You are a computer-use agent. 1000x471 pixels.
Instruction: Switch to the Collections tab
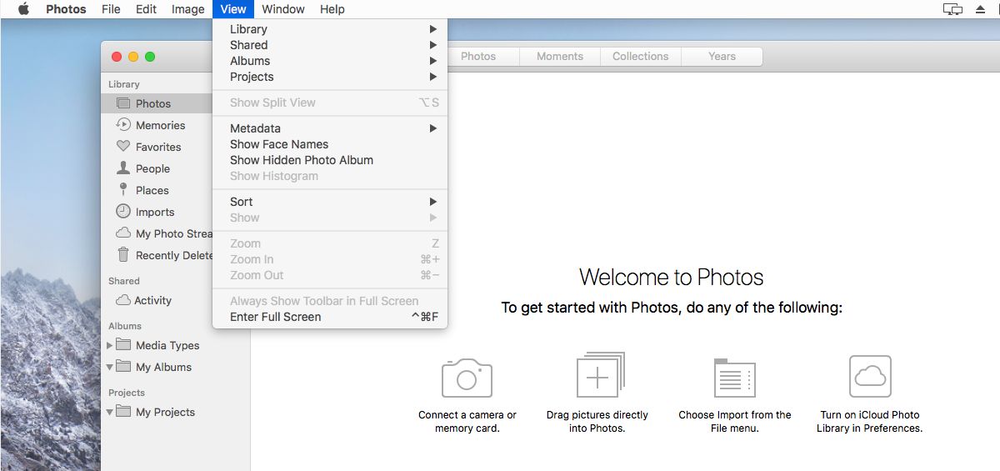pyautogui.click(x=640, y=56)
